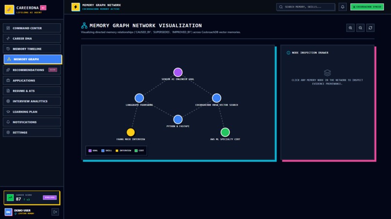Select the Python & FastAPI node
The height and width of the screenshot is (219, 391).
click(178, 119)
